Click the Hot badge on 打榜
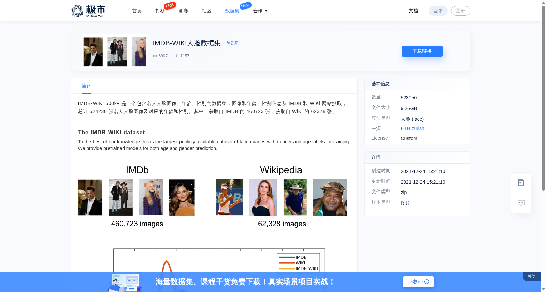Image resolution: width=546 pixels, height=292 pixels. [x=170, y=5]
